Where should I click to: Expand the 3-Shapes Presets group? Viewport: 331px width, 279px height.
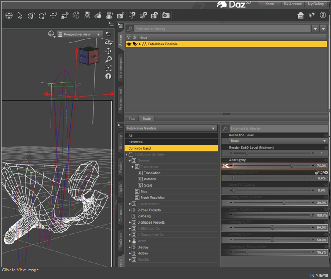129,222
